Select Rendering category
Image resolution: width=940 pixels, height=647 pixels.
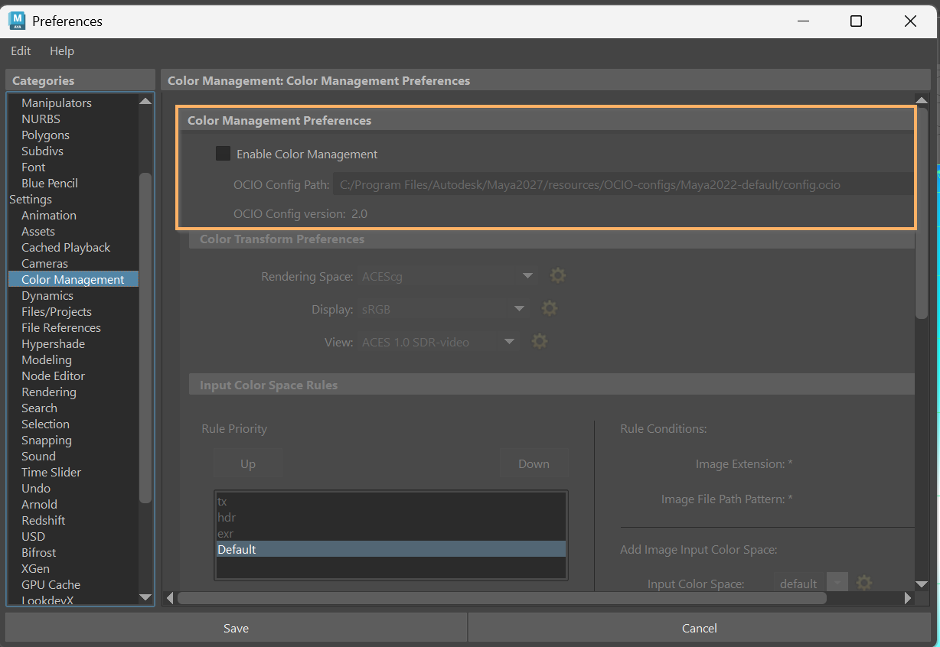pos(49,392)
